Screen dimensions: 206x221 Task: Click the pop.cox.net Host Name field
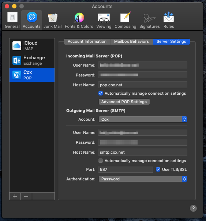pyautogui.click(x=143, y=85)
